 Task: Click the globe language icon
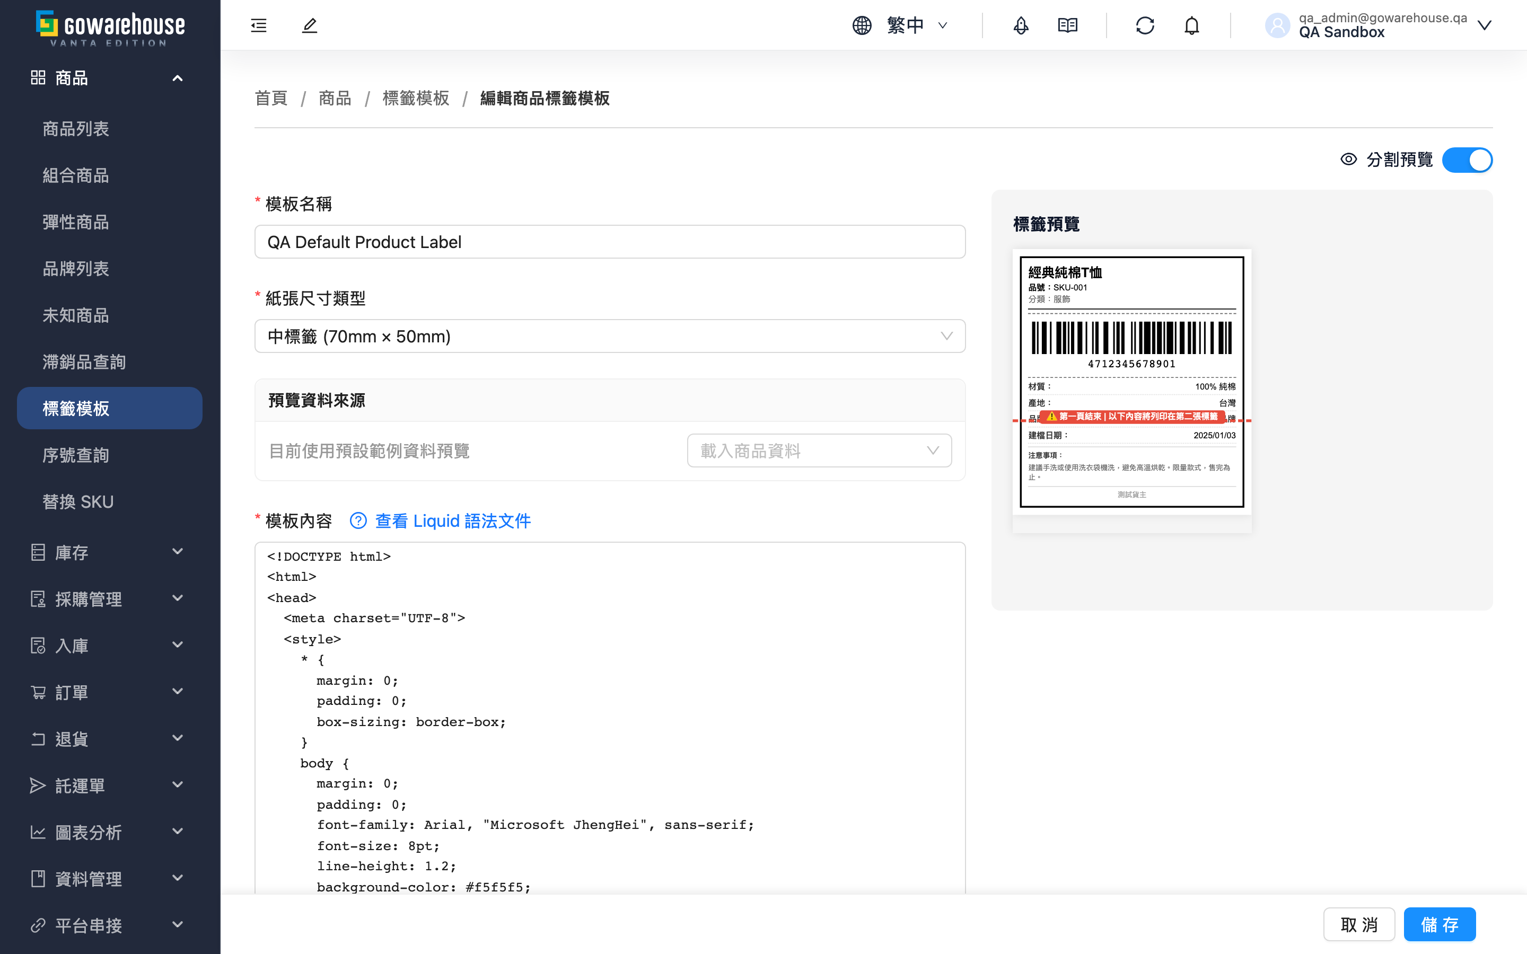click(862, 25)
